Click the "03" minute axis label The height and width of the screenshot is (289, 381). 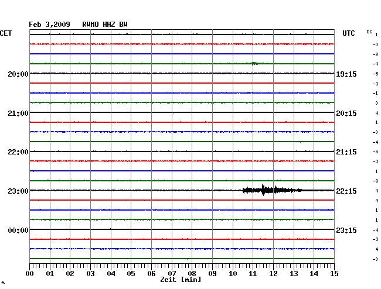click(90, 273)
